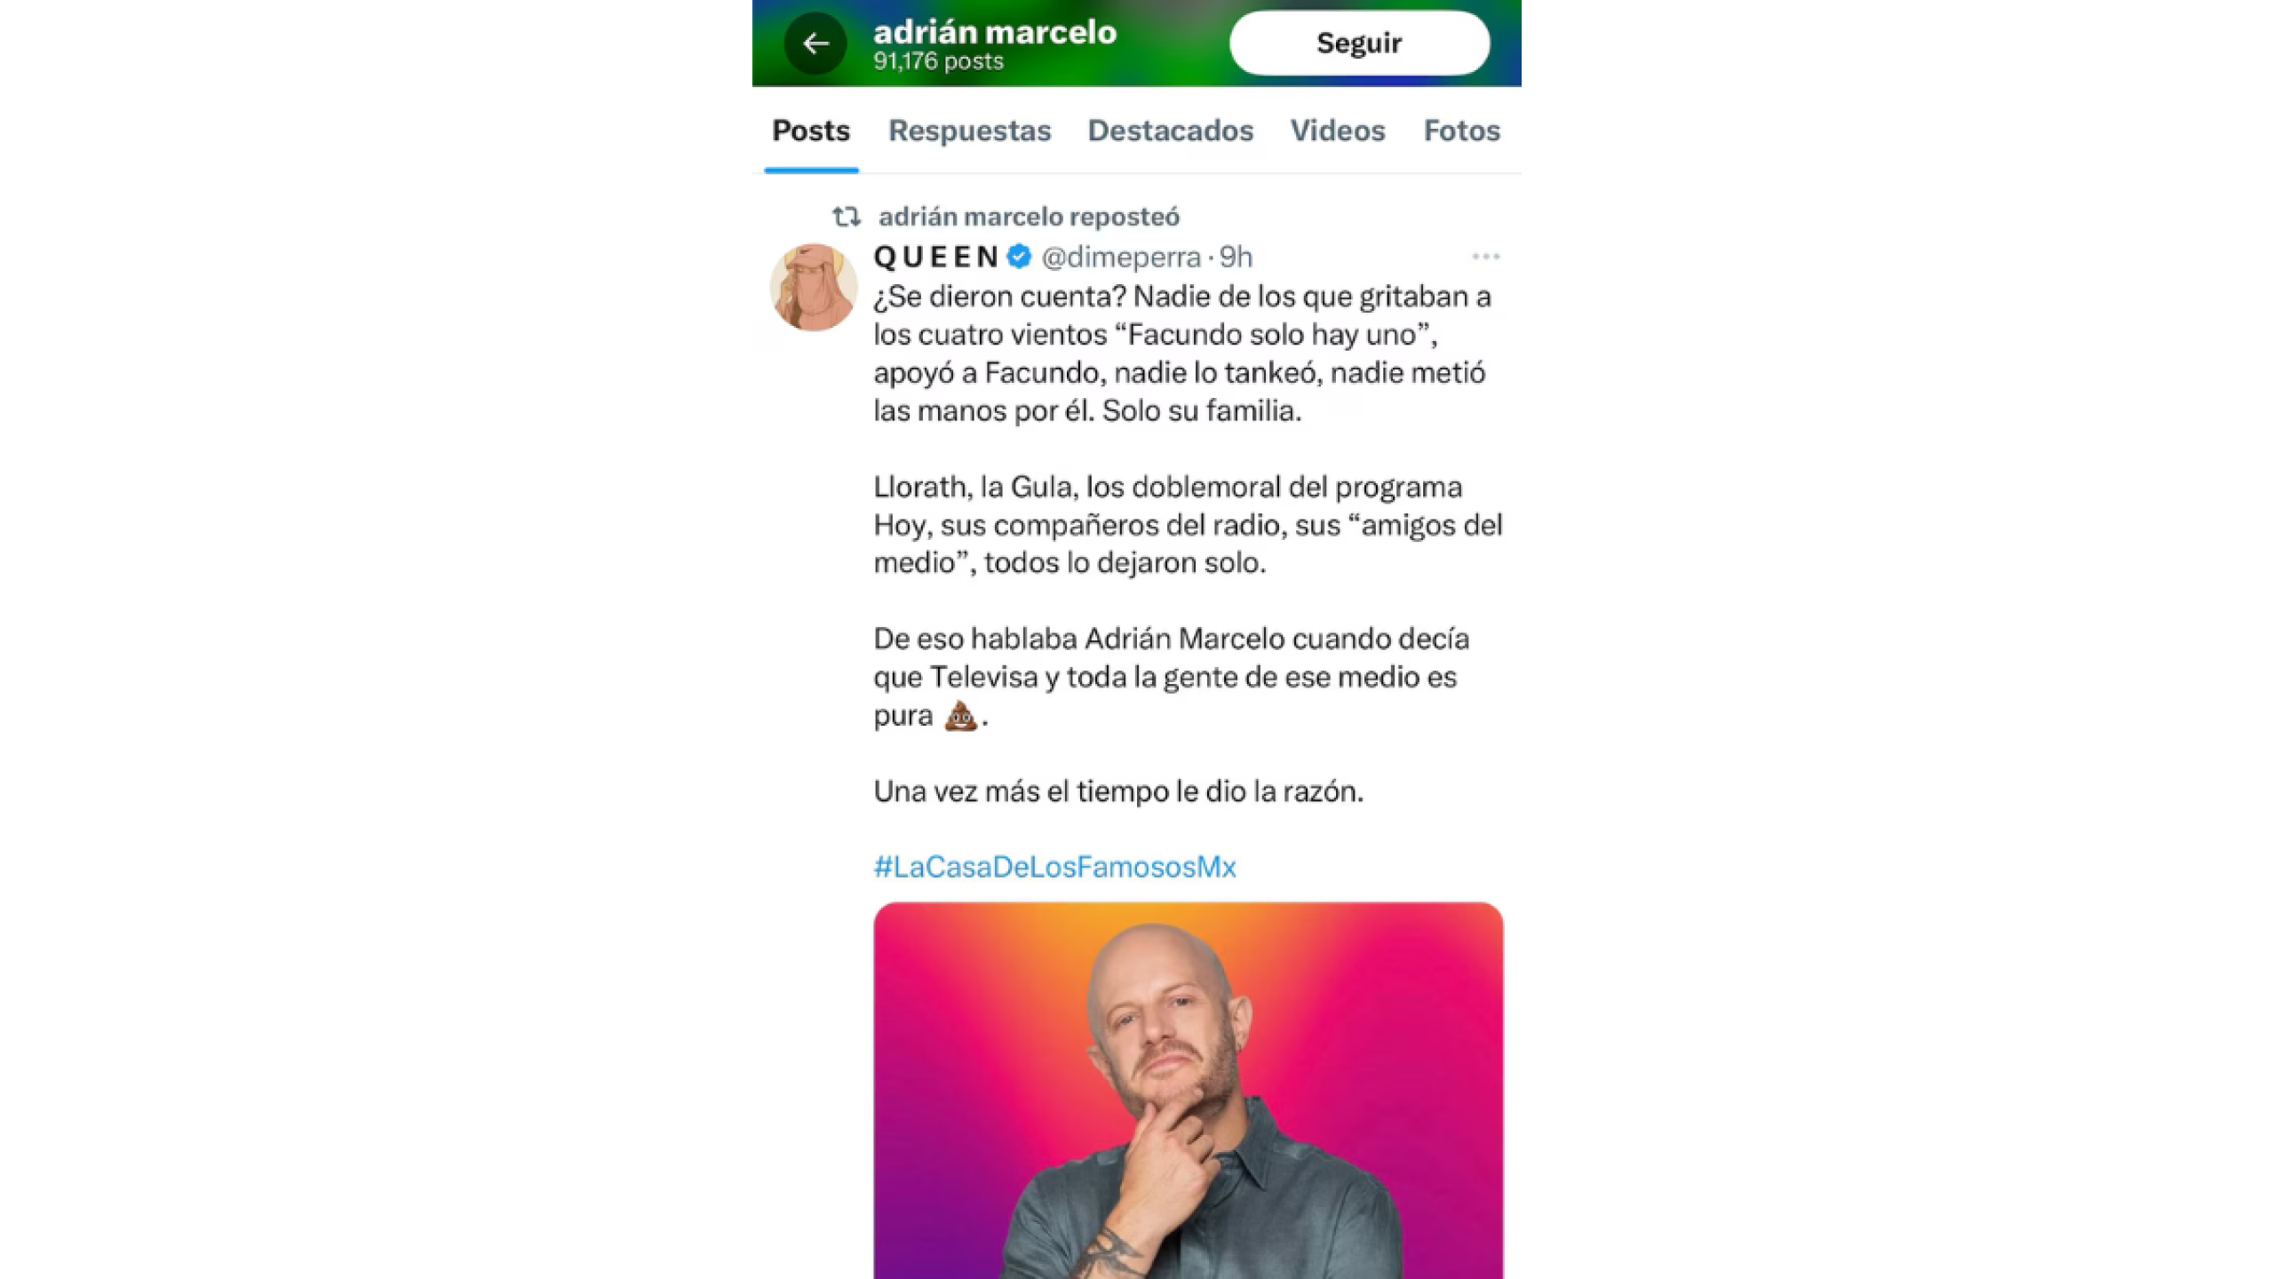
Task: Go back using the arrow icon
Action: [x=815, y=44]
